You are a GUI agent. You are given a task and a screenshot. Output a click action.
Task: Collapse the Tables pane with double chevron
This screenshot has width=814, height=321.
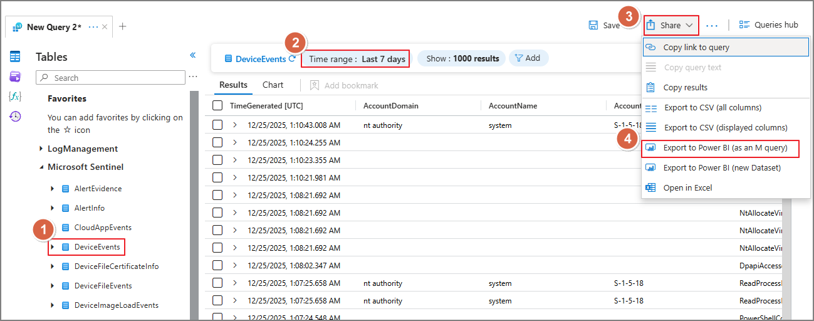[193, 55]
